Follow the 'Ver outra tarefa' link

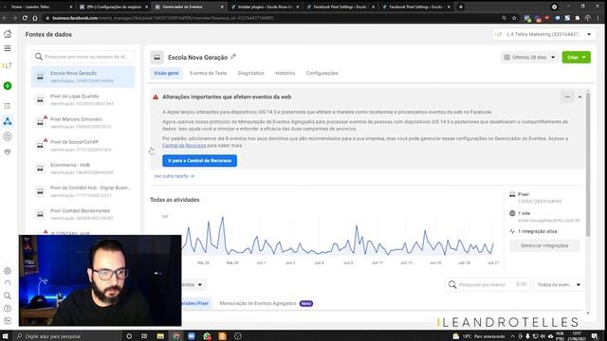pos(174,176)
